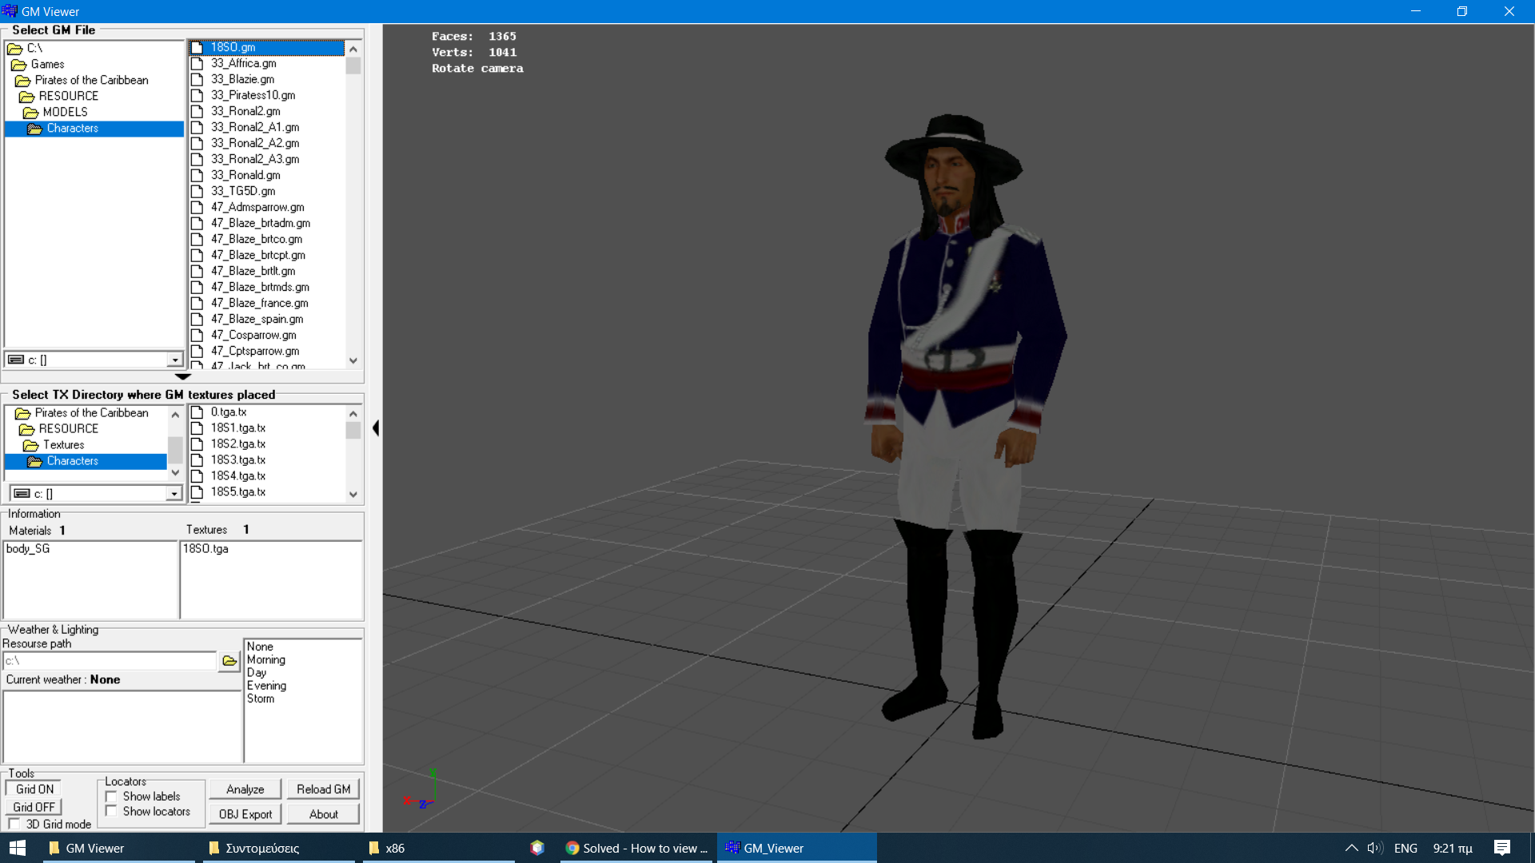The width and height of the screenshot is (1535, 863).
Task: Click the browse folder icon for Resource path
Action: click(229, 661)
